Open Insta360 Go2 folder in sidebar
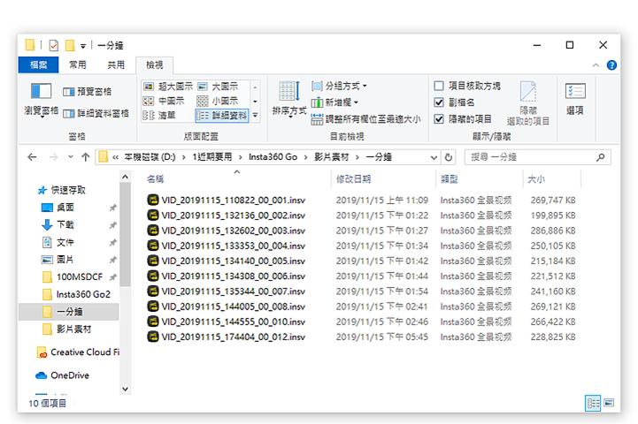 (82, 294)
